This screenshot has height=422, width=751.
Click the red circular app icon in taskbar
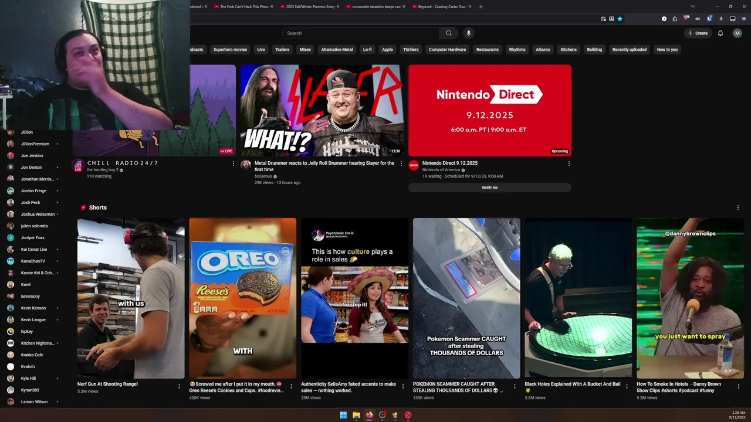pos(408,415)
